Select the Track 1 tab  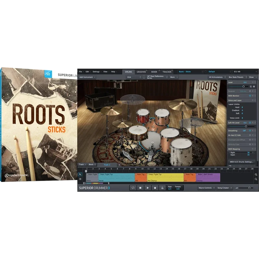107,165
